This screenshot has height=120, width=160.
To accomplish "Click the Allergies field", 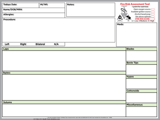I will 34,15.
